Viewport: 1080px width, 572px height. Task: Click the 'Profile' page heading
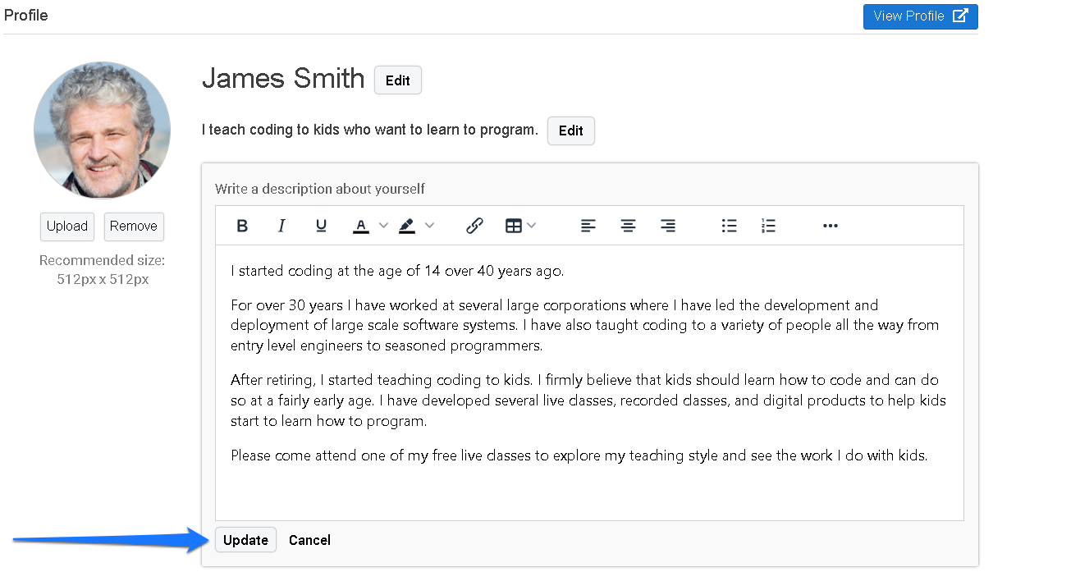[x=26, y=16]
